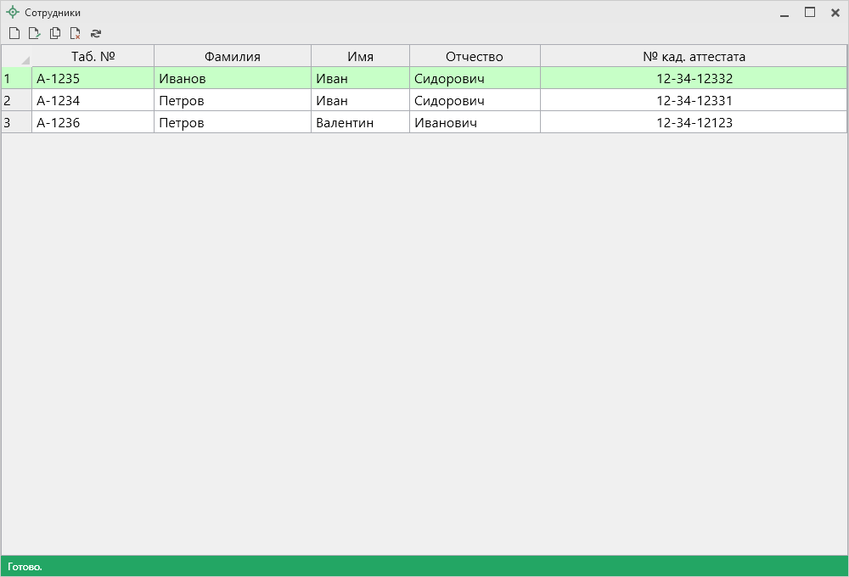Select the Иванов surname cell
Viewport: 849px width, 577px height.
tap(232, 79)
